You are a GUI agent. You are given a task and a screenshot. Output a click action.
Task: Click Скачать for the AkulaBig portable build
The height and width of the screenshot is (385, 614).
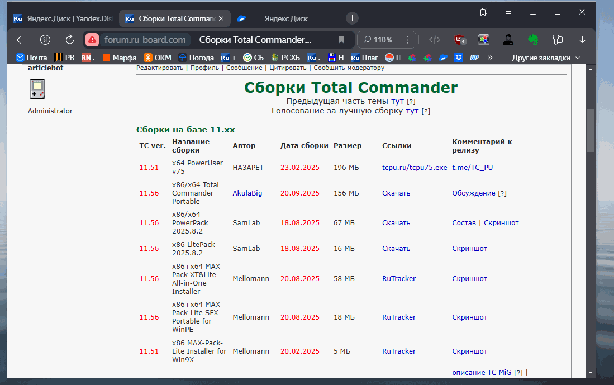tap(396, 193)
